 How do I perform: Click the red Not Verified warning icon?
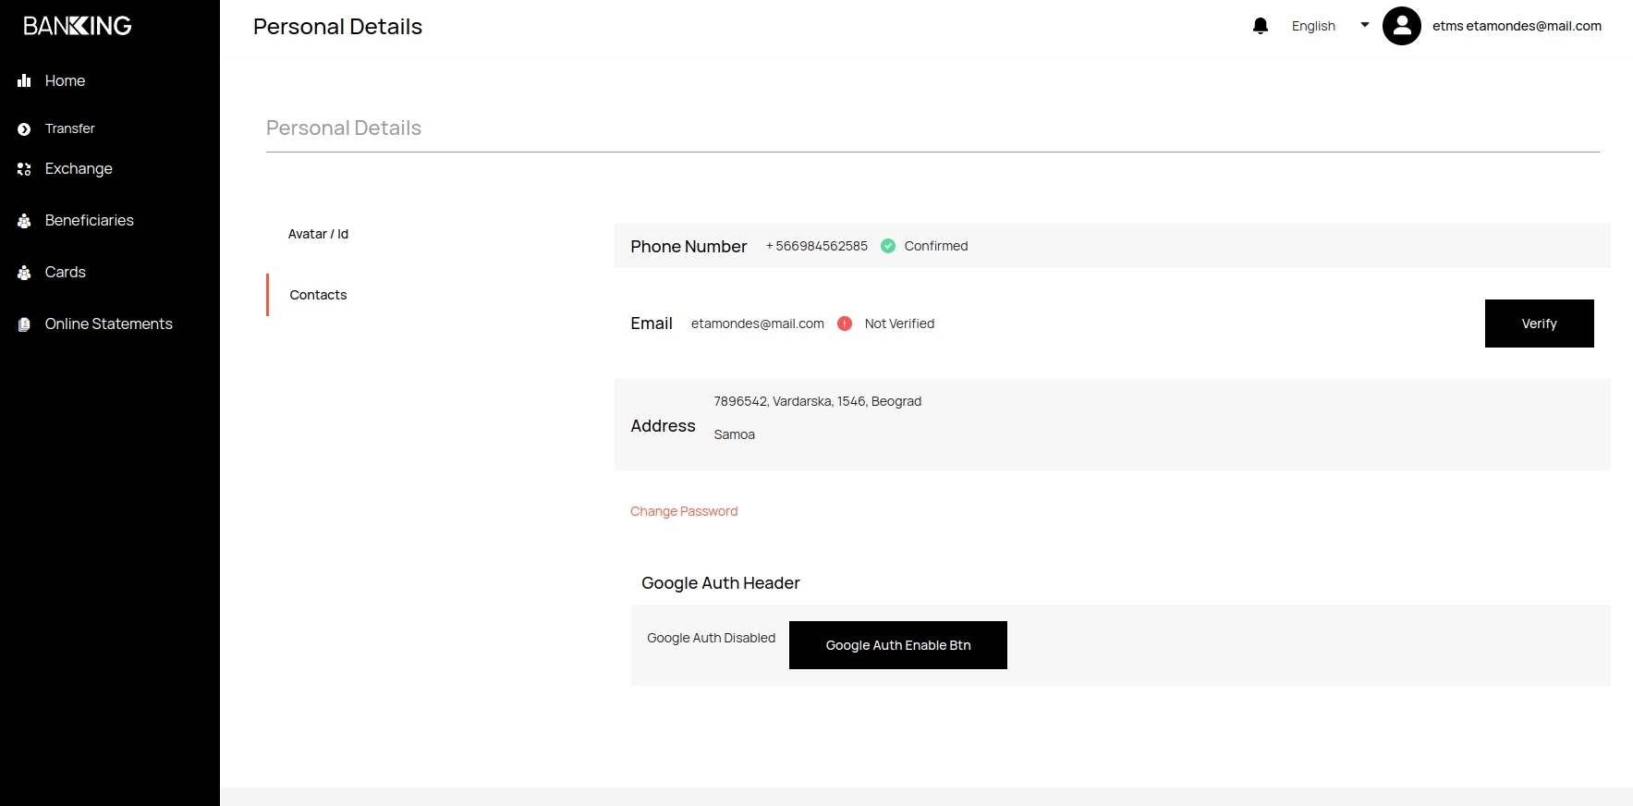coord(845,324)
